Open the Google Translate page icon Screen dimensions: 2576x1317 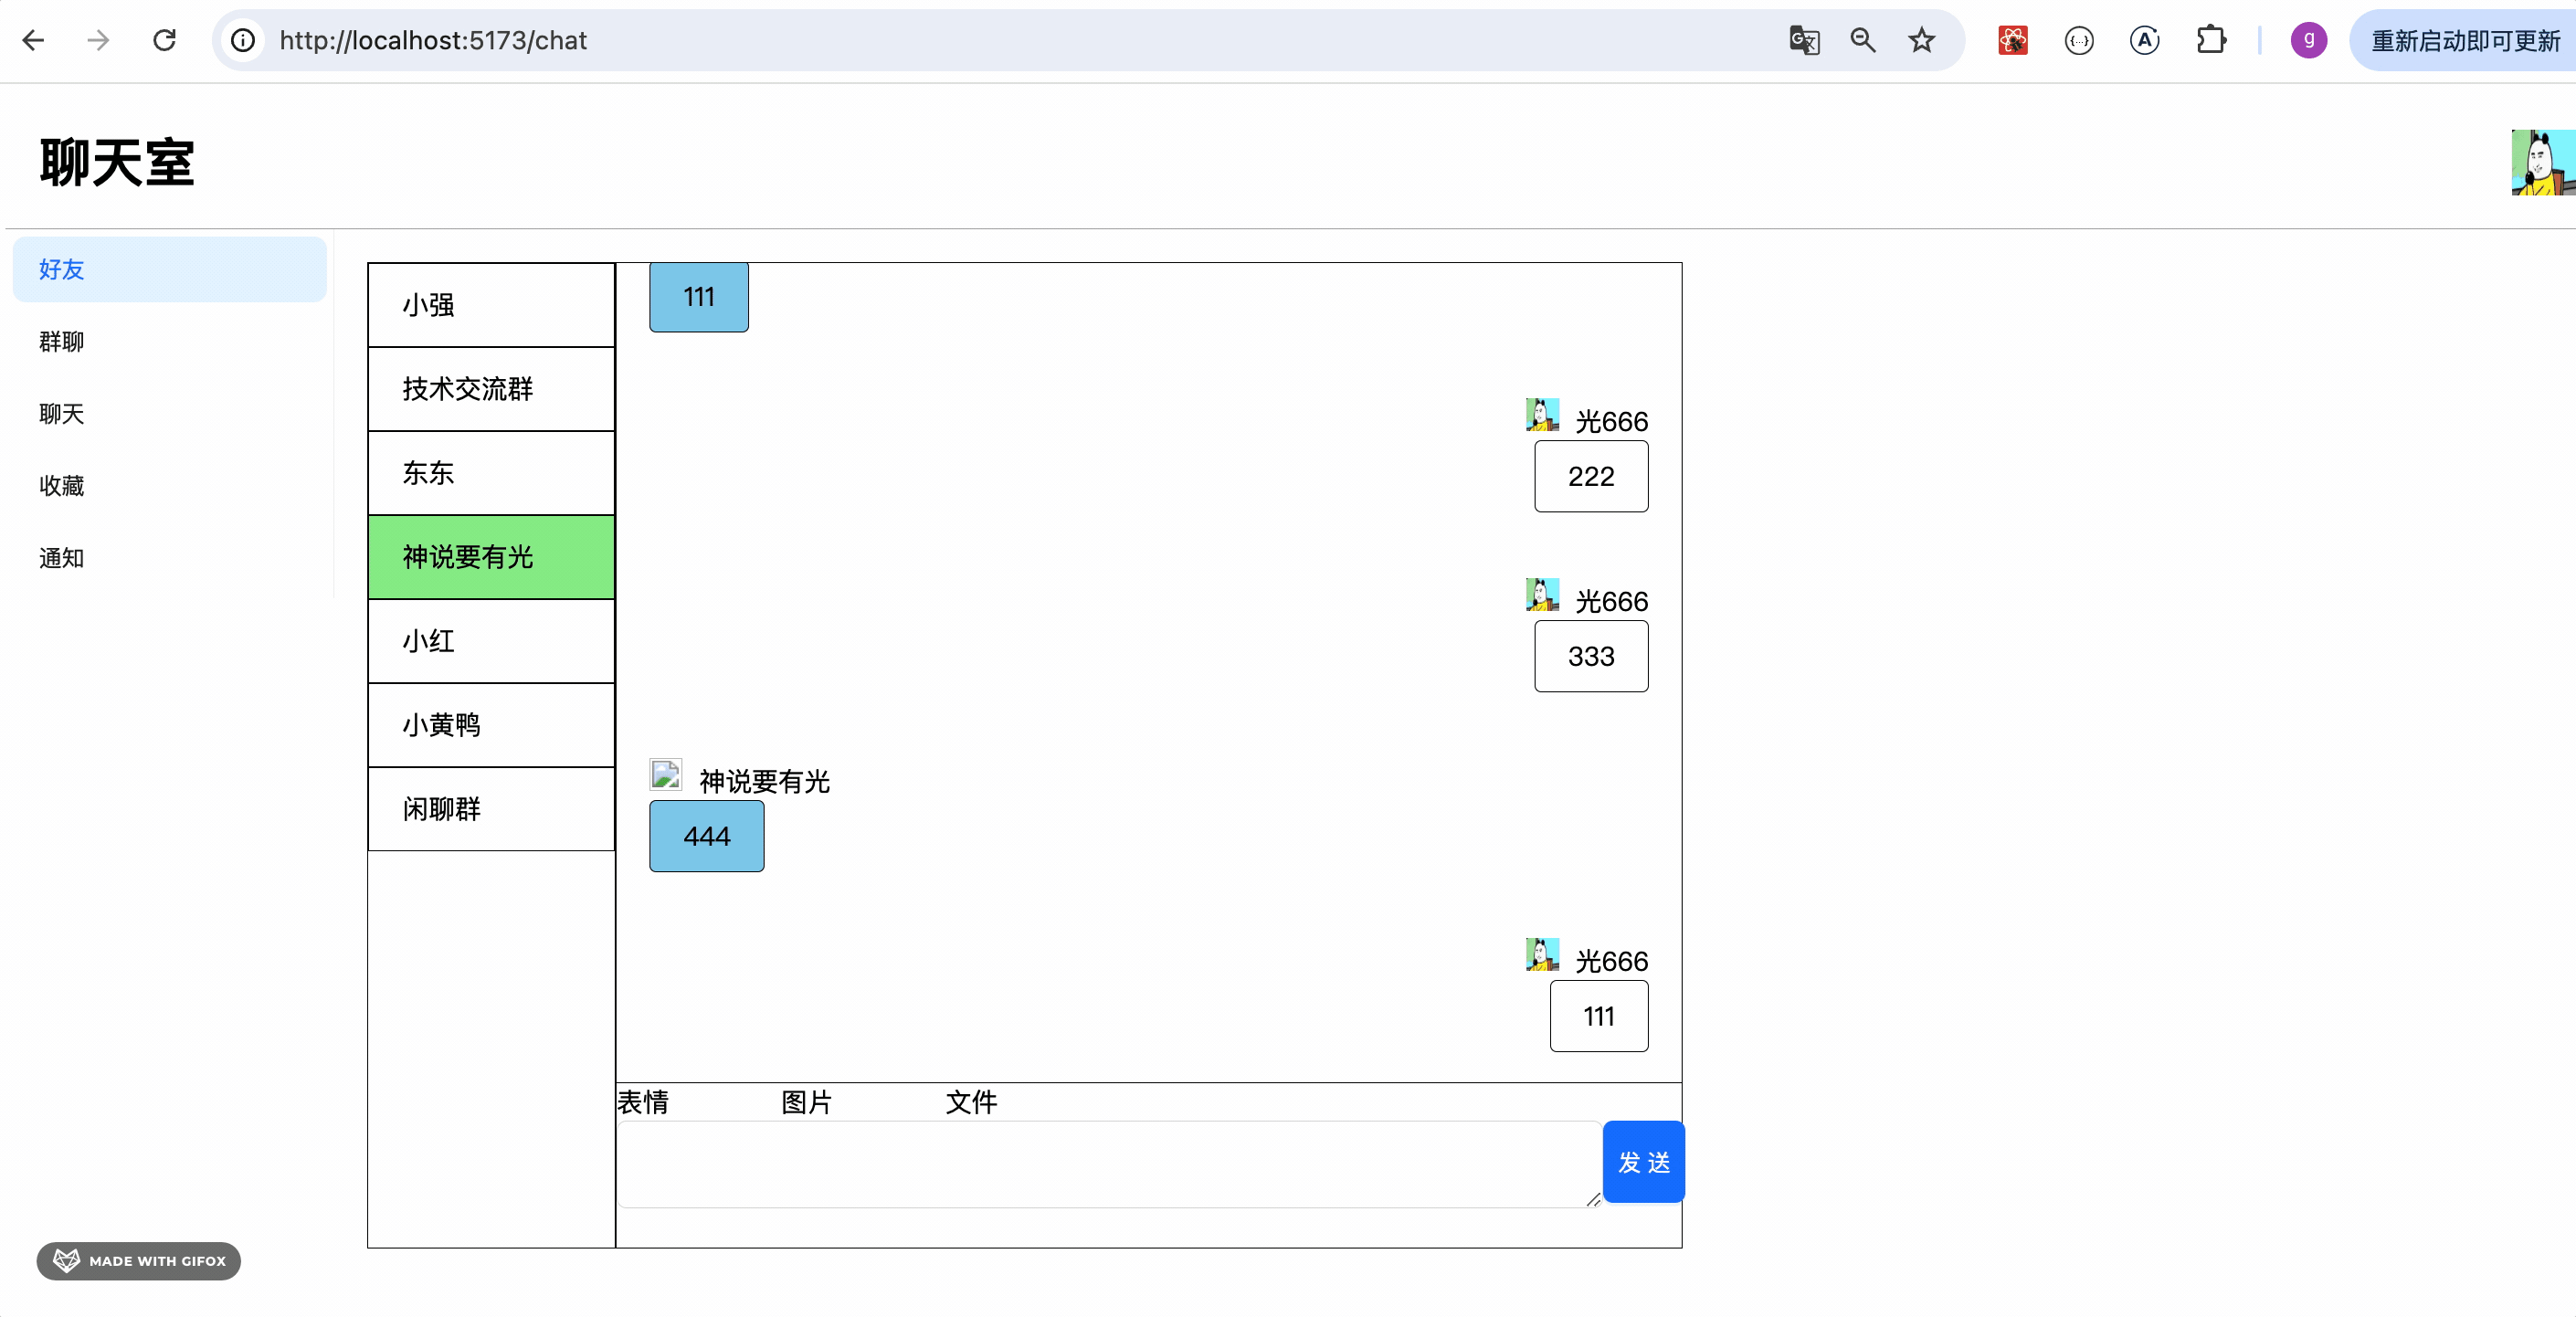click(1804, 40)
